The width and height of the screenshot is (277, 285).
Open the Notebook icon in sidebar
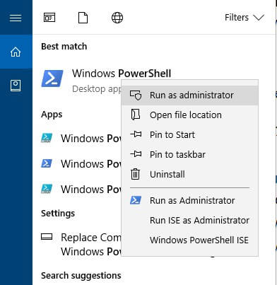16,86
